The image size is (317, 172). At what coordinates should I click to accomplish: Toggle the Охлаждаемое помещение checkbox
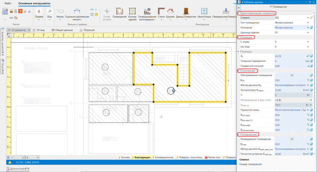point(292,139)
